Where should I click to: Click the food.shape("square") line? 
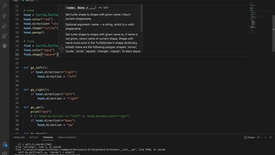coord(41,55)
